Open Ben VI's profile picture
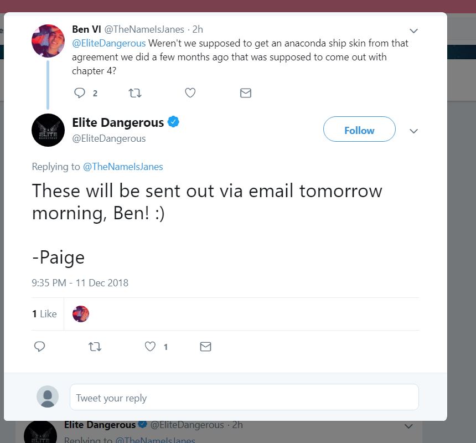476x443 pixels. pyautogui.click(x=48, y=41)
